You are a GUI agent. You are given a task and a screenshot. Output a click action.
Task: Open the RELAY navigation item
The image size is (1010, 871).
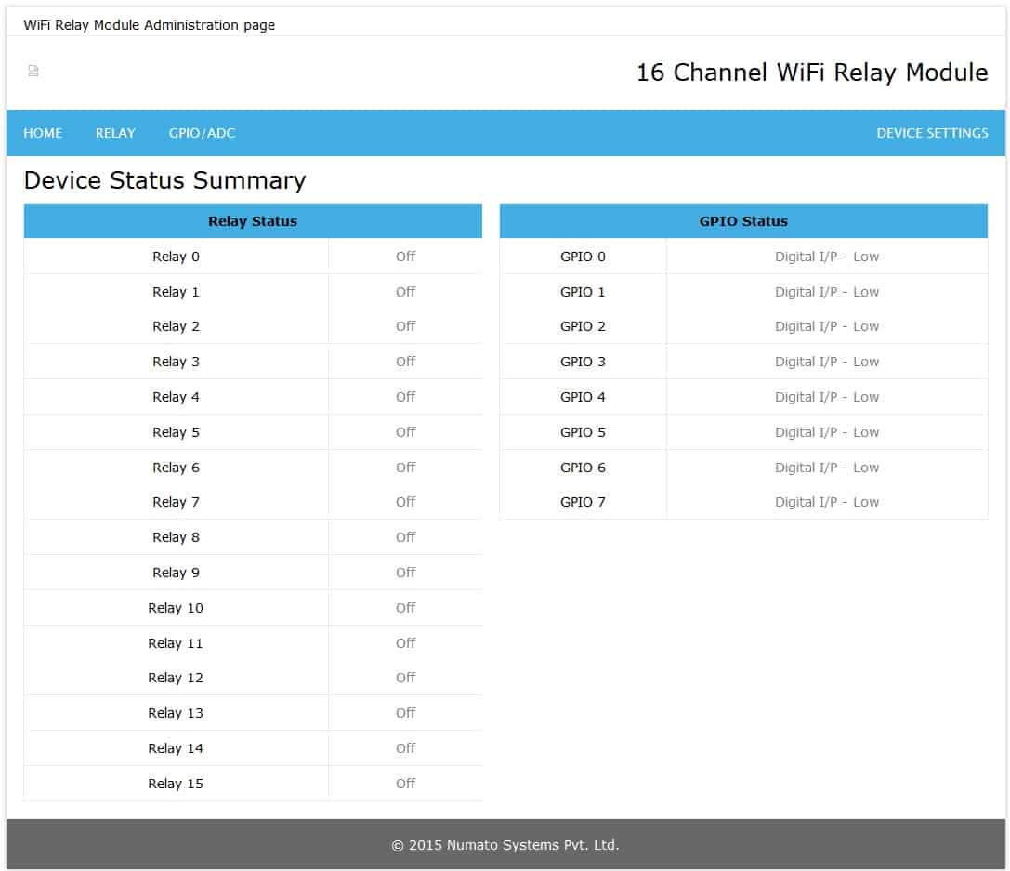coord(114,133)
